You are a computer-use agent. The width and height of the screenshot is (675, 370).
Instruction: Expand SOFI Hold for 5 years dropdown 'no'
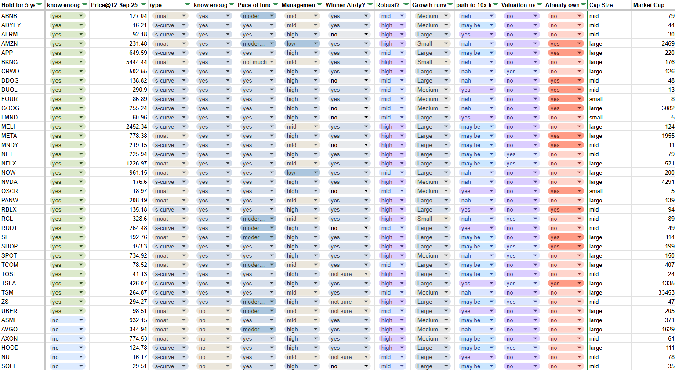click(x=81, y=366)
